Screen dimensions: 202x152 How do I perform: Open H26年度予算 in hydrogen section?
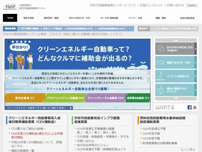(151, 134)
